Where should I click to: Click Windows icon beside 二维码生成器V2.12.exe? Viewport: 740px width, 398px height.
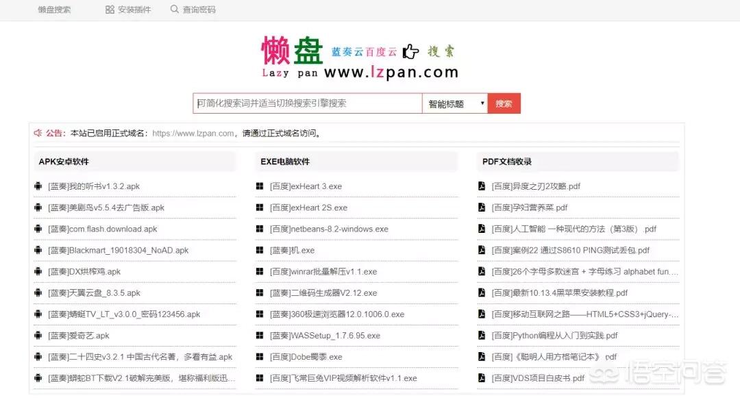[260, 293]
